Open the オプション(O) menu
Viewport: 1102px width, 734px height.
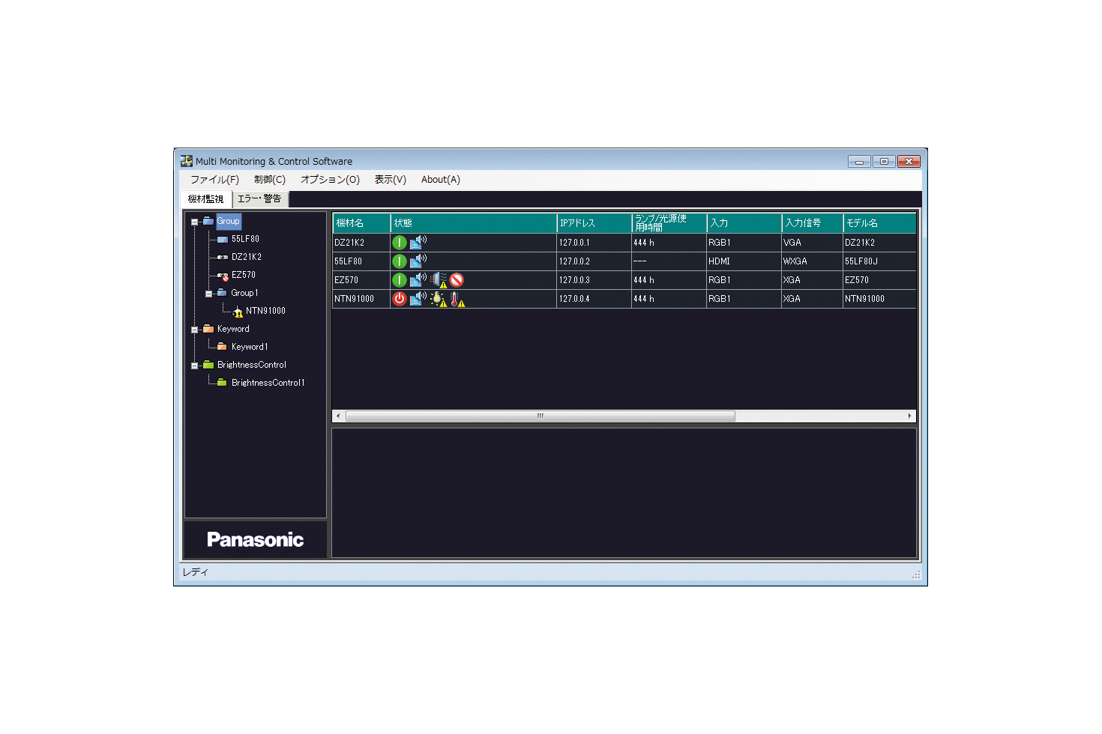330,180
